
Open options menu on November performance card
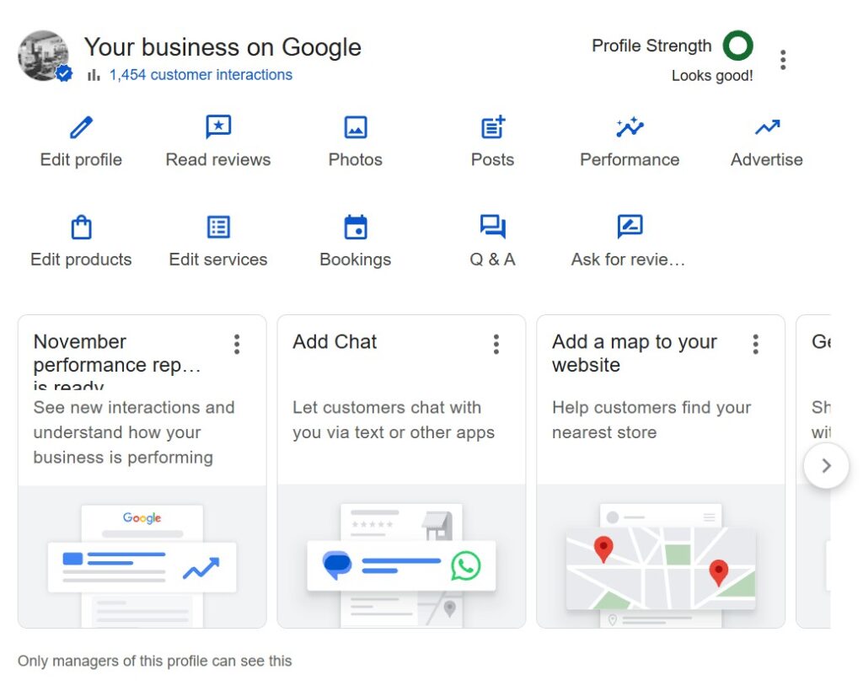click(237, 344)
